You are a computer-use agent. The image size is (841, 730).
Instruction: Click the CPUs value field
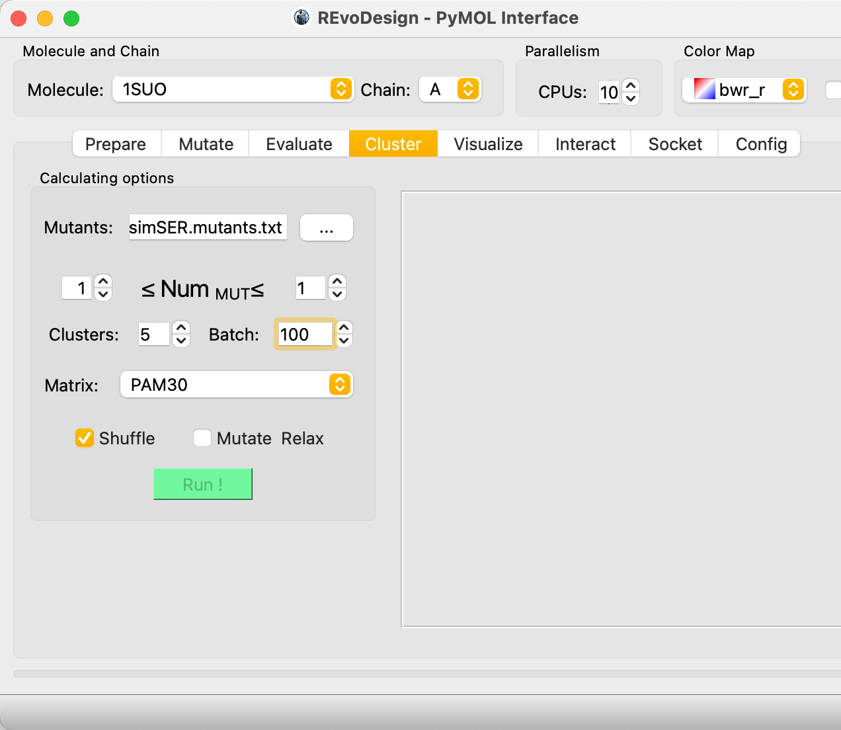tap(609, 92)
